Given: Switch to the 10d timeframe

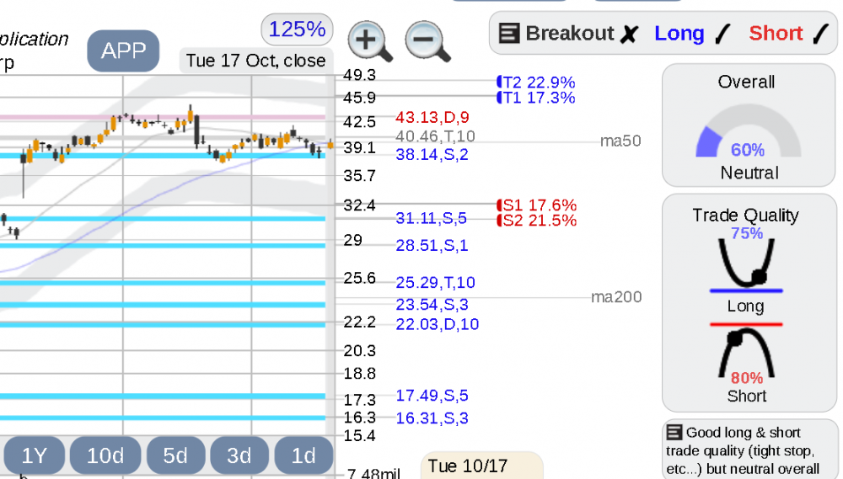Looking at the screenshot, I should (105, 455).
